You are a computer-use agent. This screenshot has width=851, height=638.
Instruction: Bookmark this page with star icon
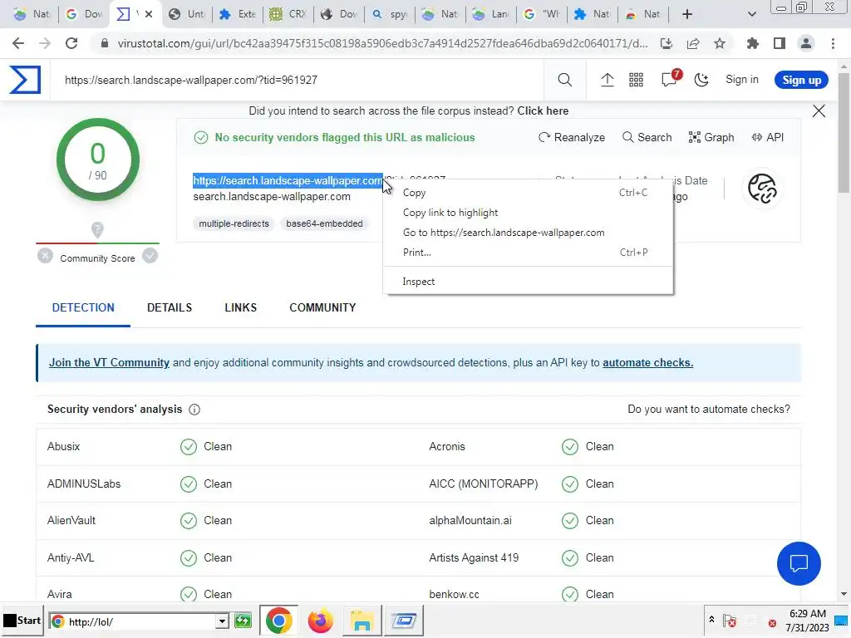pyautogui.click(x=720, y=43)
